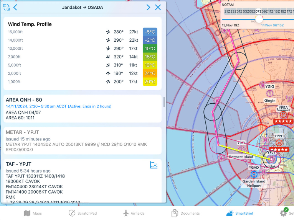
Task: Open the Maps tab
Action: (33, 213)
